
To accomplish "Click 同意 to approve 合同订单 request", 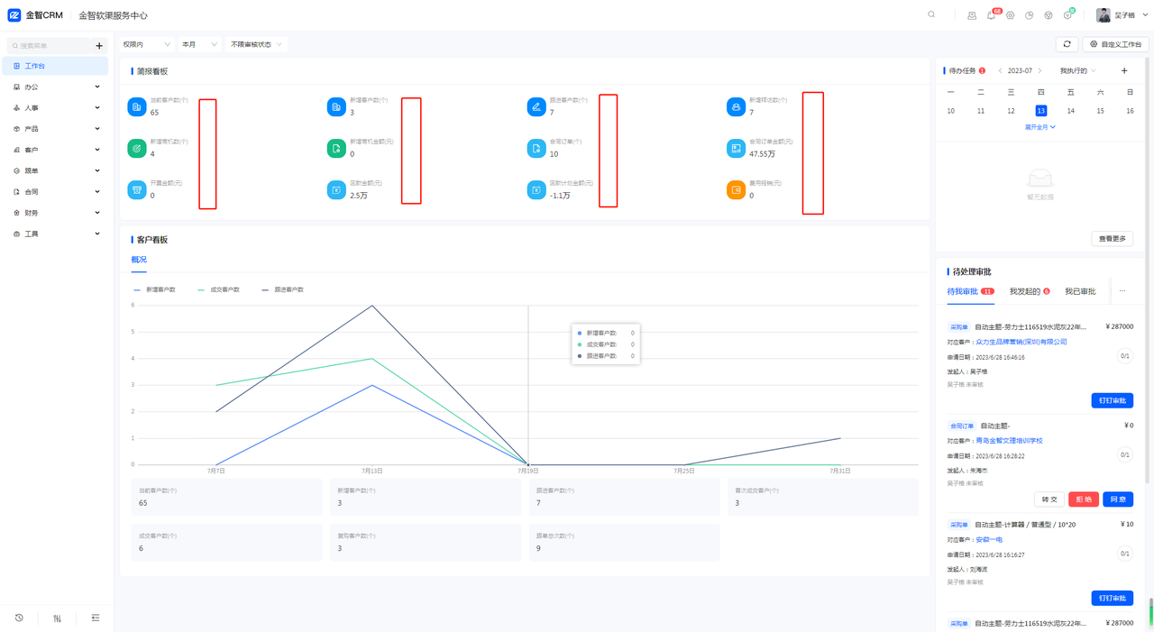I will (1118, 499).
